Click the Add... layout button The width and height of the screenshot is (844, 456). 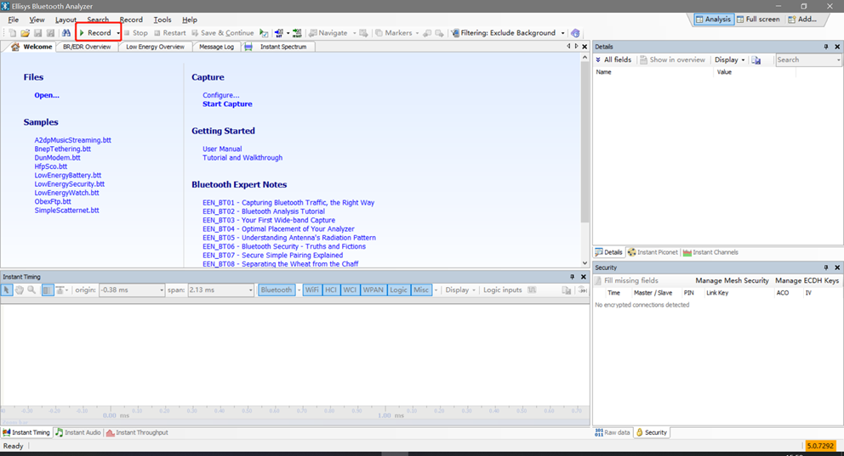point(802,20)
